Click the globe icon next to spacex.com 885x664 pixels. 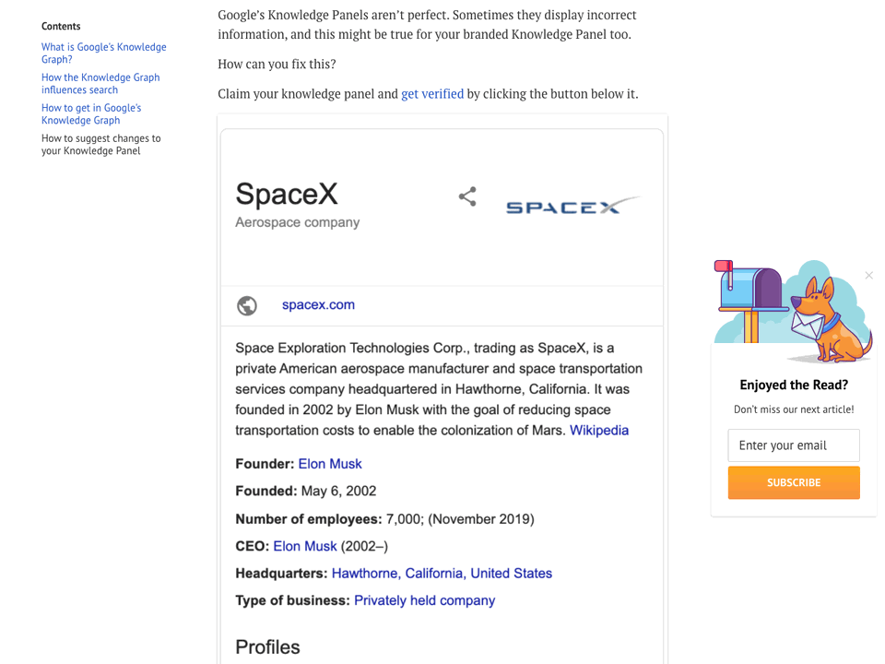[x=246, y=304]
